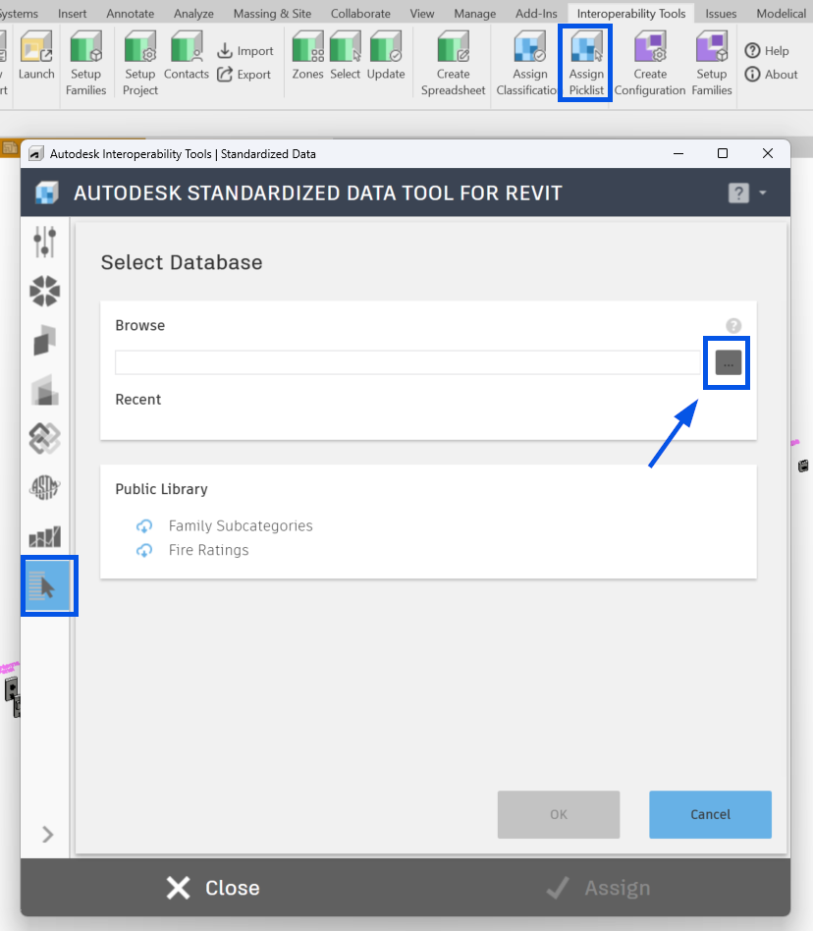Click the greyed OK button
813x931 pixels.
coord(559,814)
